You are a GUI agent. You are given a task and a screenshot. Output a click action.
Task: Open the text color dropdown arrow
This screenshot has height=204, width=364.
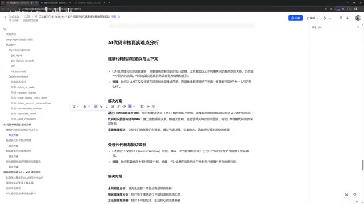click(134, 107)
